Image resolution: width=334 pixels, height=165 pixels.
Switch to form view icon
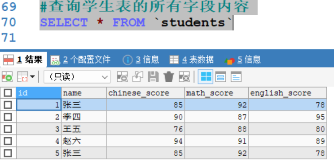coord(221,76)
